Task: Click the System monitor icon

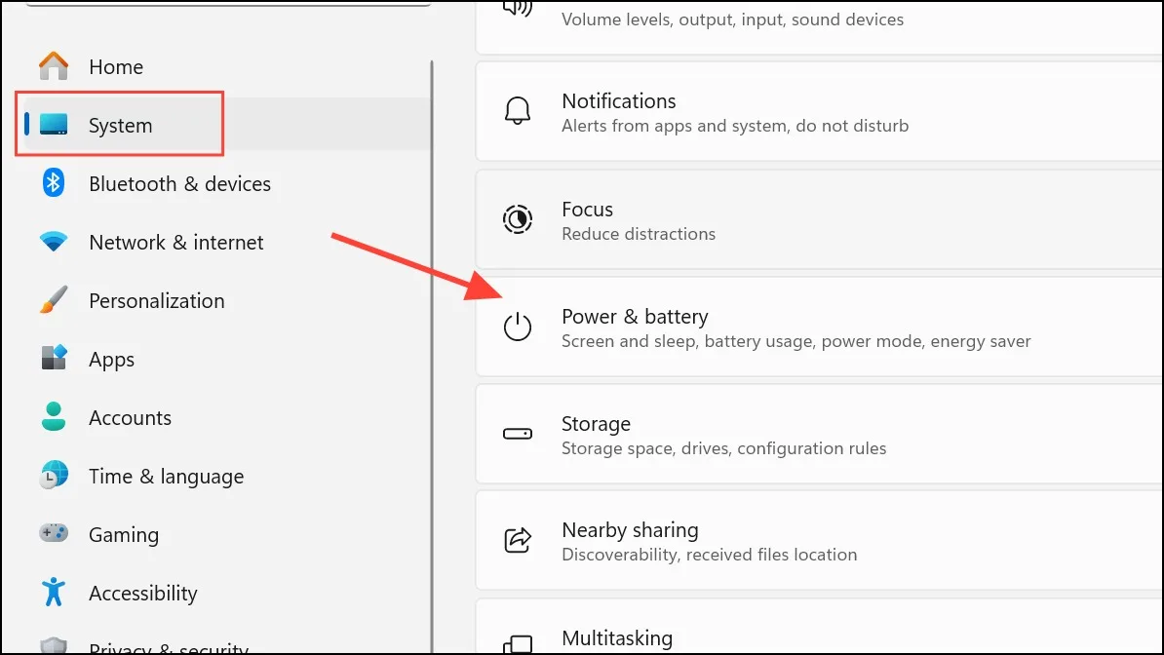Action: pos(54,125)
